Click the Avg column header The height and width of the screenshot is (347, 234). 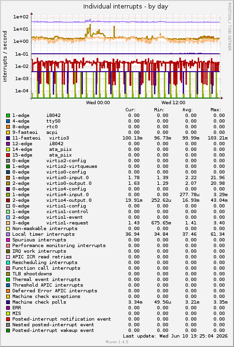[187, 110]
